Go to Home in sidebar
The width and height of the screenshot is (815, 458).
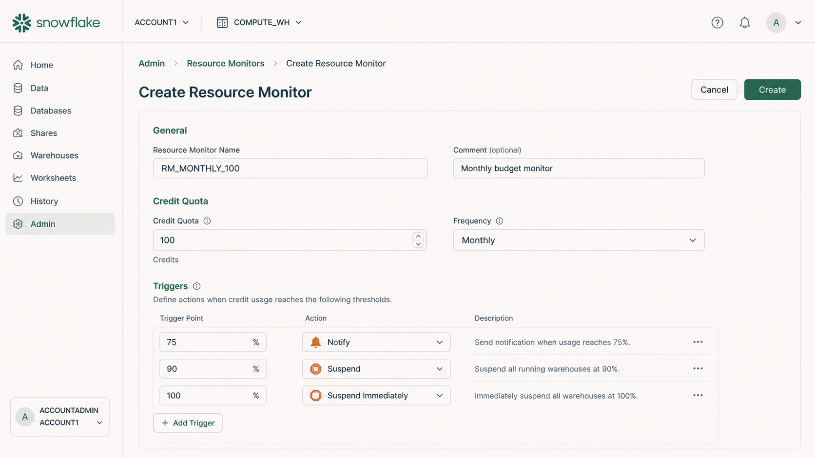tap(60, 65)
